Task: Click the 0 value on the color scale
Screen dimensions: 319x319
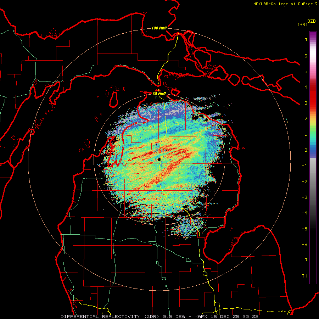Action: [306, 150]
